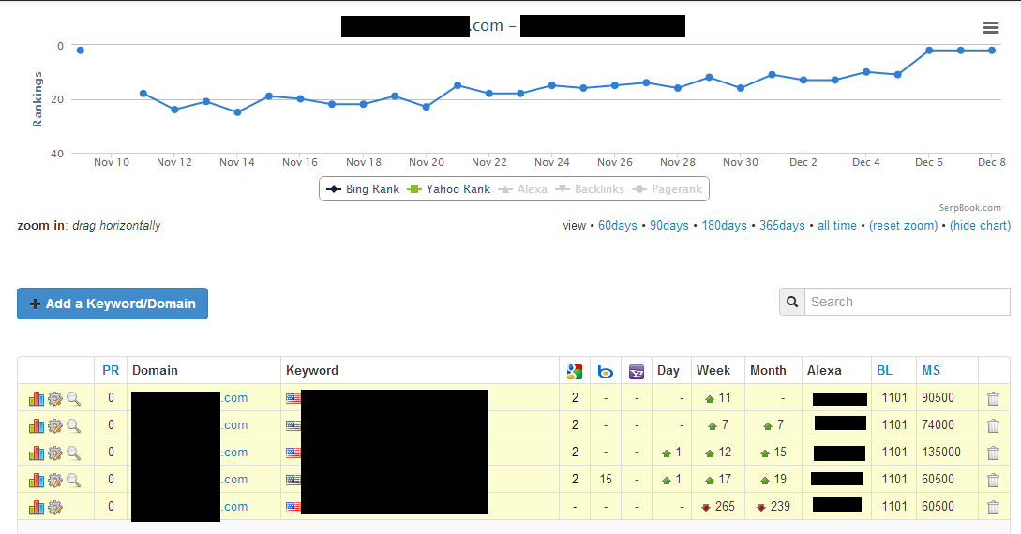Viewport: 1021px width, 534px height.
Task: Click the Day column header
Action: tap(668, 370)
